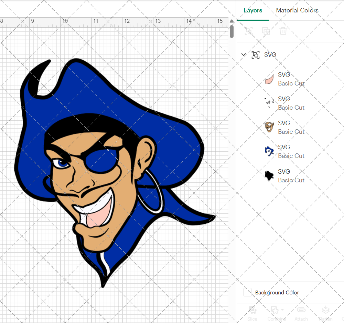344x323 pixels.
Task: Click the Delete trash icon
Action: 283,31
